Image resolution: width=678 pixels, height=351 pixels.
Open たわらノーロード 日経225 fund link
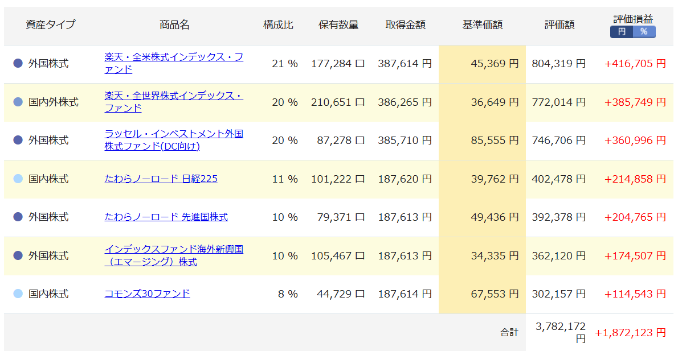[x=161, y=179]
